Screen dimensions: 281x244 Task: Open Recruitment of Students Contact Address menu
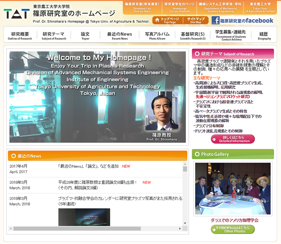point(231,35)
